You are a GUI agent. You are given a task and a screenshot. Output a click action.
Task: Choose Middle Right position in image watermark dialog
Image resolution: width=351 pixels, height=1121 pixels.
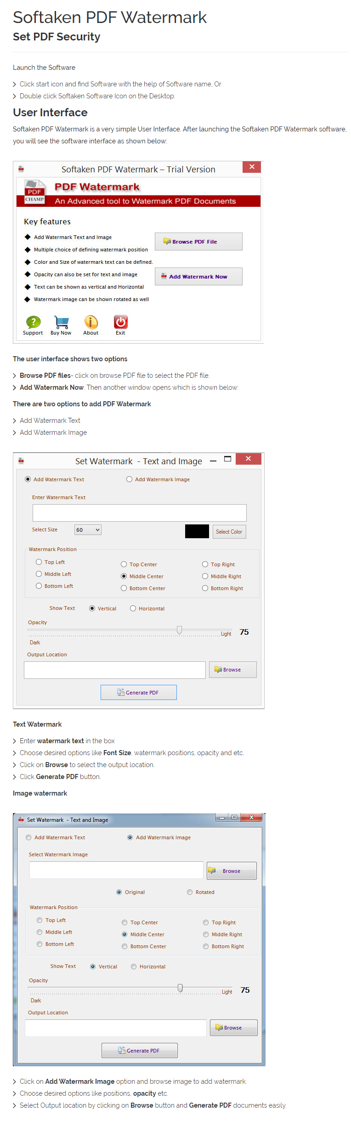pyautogui.click(x=206, y=934)
